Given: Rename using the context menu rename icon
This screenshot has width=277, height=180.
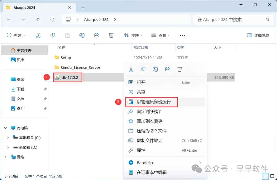Looking at the screenshot, I should [155, 69].
